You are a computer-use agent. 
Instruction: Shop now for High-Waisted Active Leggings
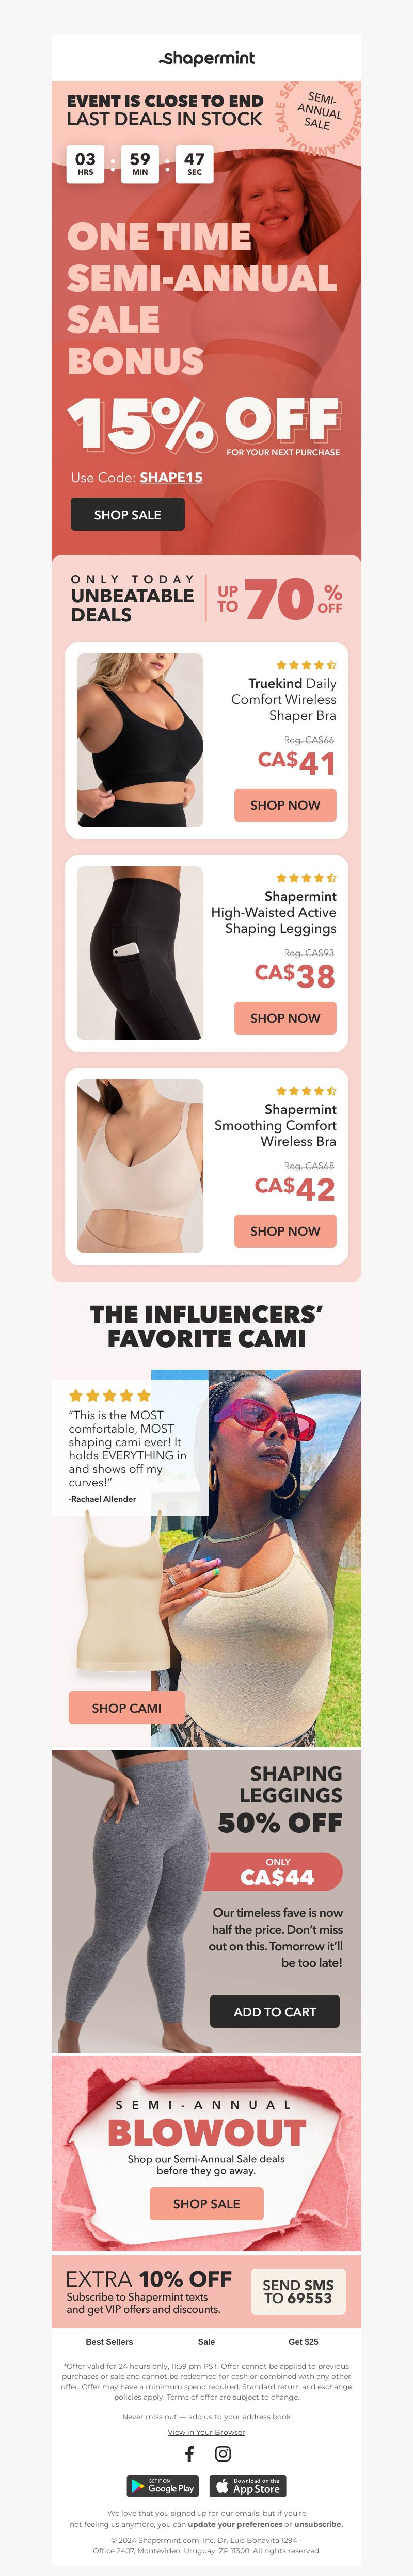[285, 1018]
